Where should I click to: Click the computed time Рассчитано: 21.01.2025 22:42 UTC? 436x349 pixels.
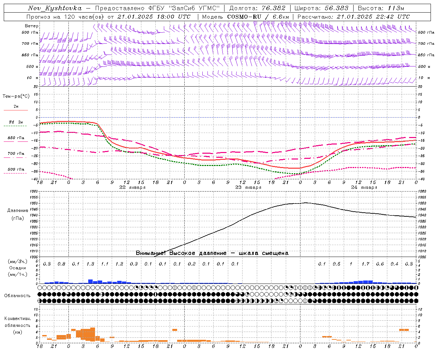coord(354,17)
